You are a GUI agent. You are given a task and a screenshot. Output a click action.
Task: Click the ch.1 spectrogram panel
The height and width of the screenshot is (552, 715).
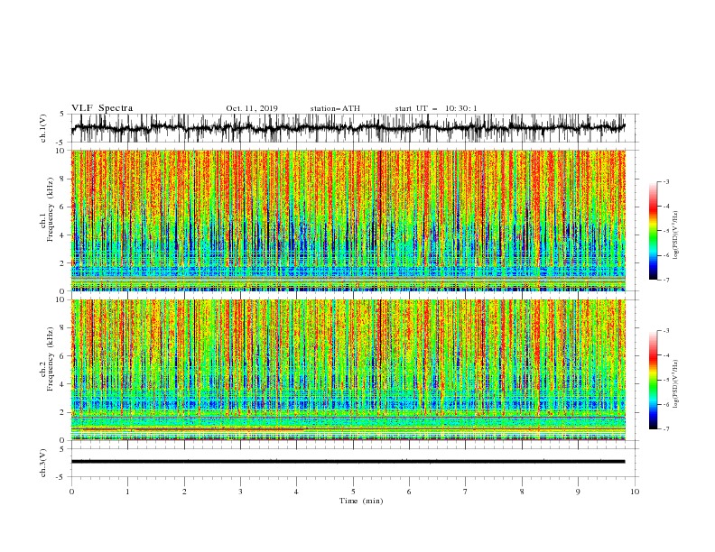[348, 220]
